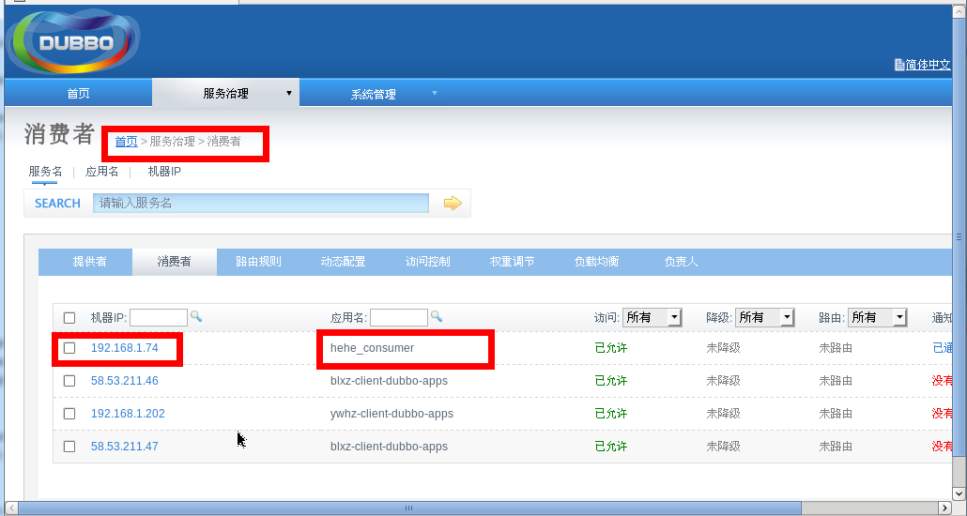Click the DUBBO logo
Image resolution: width=967 pixels, height=516 pixels.
(x=73, y=41)
